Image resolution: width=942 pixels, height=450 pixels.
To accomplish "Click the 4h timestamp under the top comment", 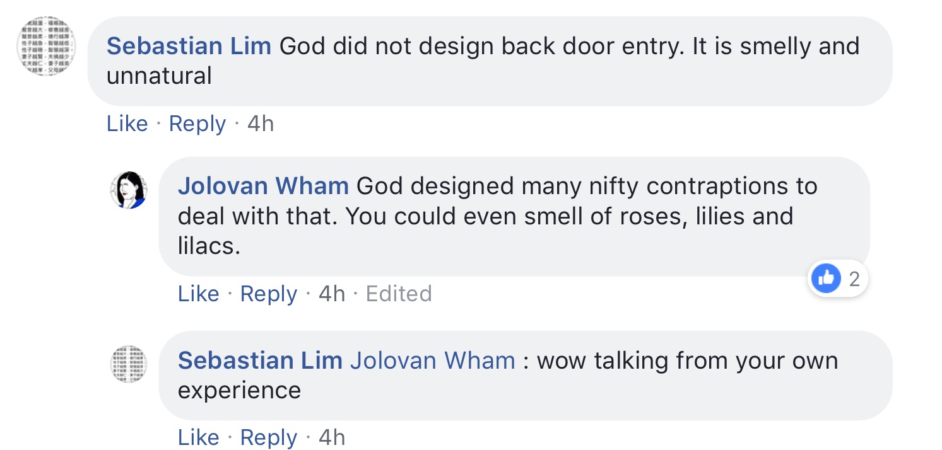I will point(261,124).
